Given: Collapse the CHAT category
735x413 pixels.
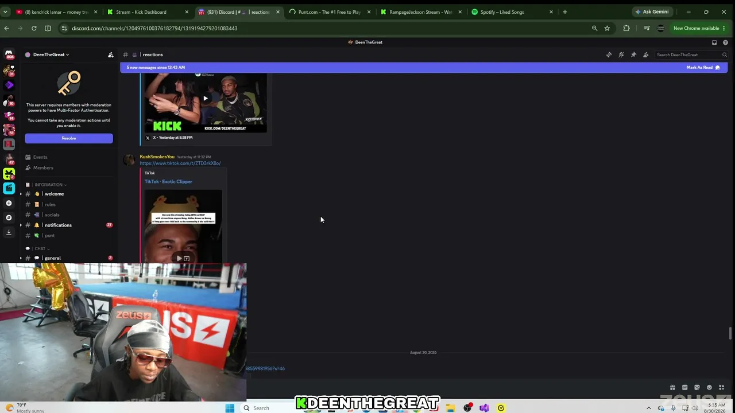Looking at the screenshot, I should tap(42, 248).
